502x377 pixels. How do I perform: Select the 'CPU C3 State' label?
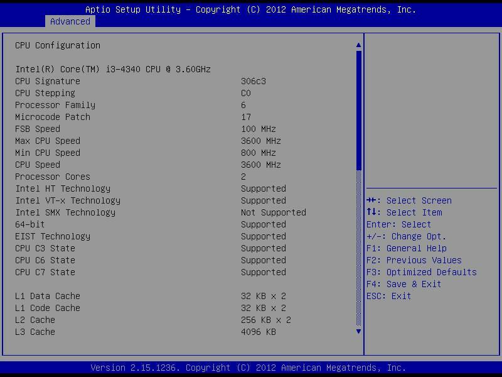45,248
